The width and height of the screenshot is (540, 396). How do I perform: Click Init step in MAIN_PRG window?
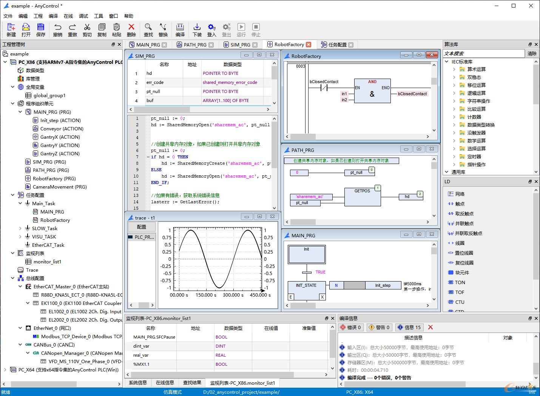pos(307,254)
